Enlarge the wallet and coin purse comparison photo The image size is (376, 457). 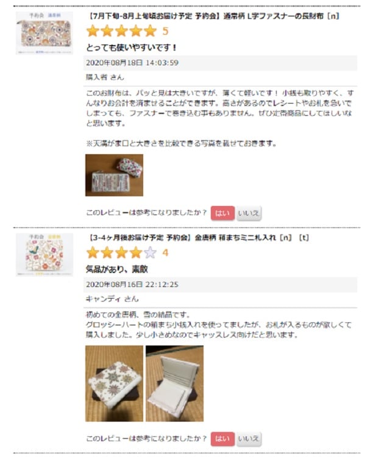click(x=114, y=175)
